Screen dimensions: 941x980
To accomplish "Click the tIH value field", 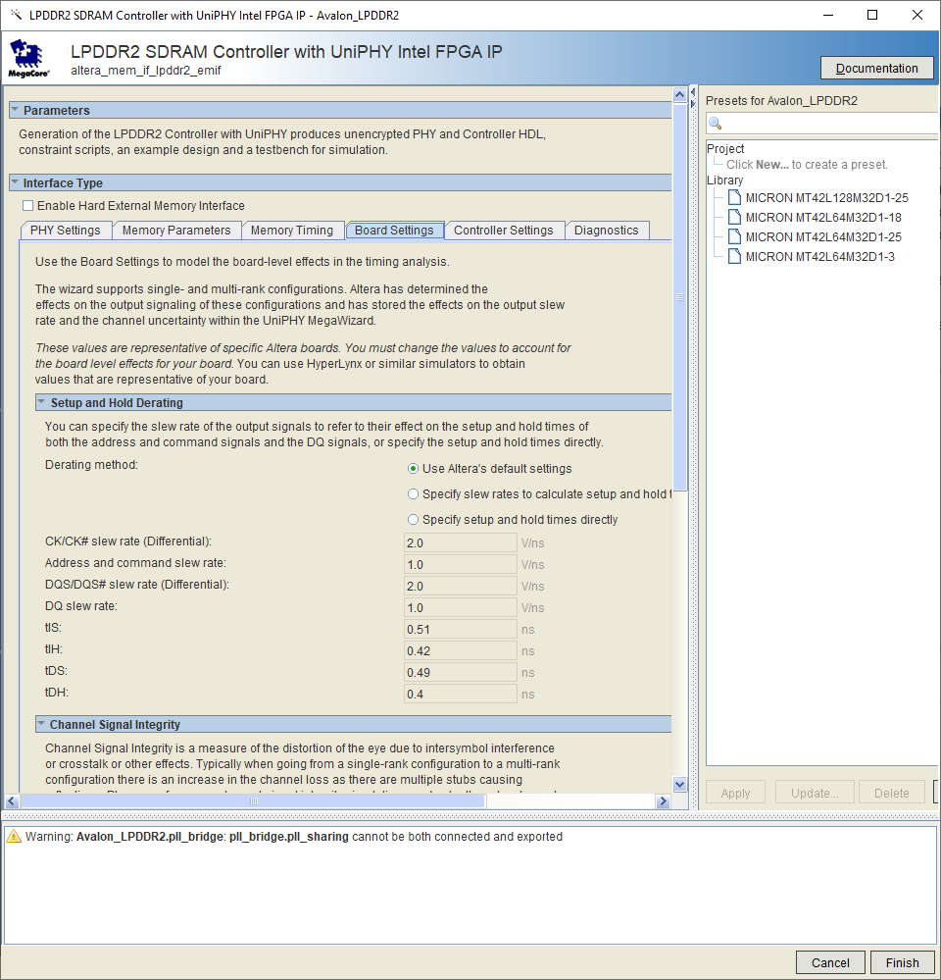I will click(460, 650).
